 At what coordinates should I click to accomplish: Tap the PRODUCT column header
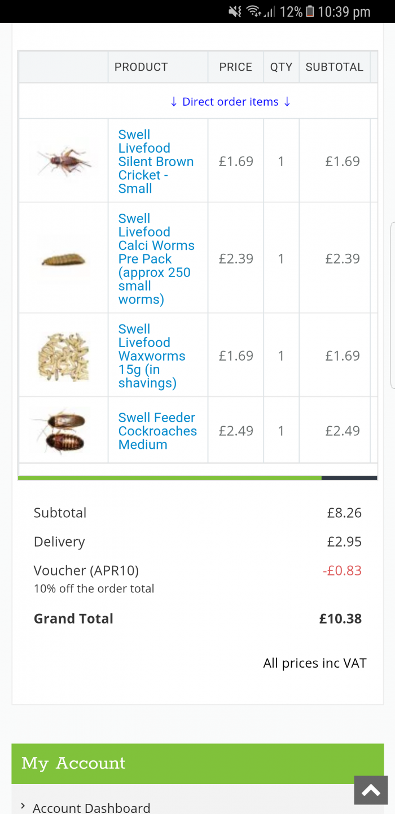click(141, 67)
